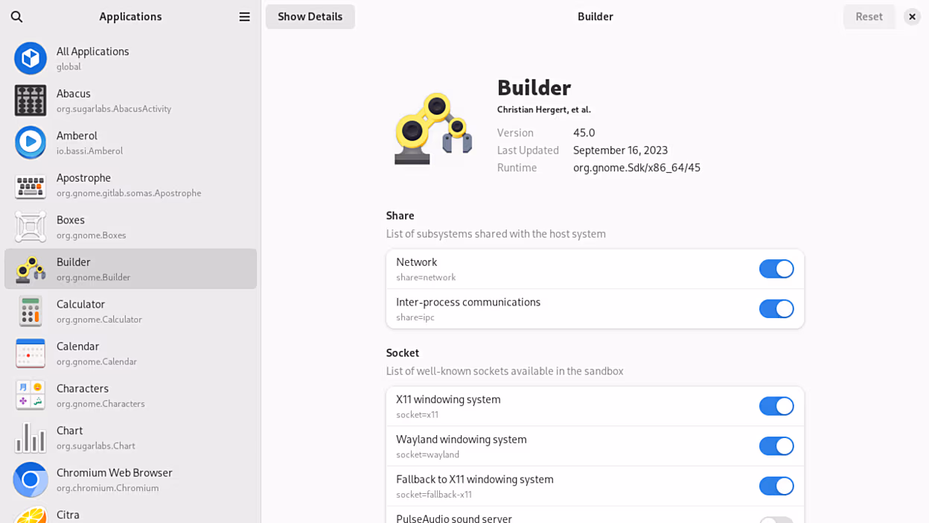Click the Citra orange icon
The height and width of the screenshot is (523, 929).
(x=31, y=515)
